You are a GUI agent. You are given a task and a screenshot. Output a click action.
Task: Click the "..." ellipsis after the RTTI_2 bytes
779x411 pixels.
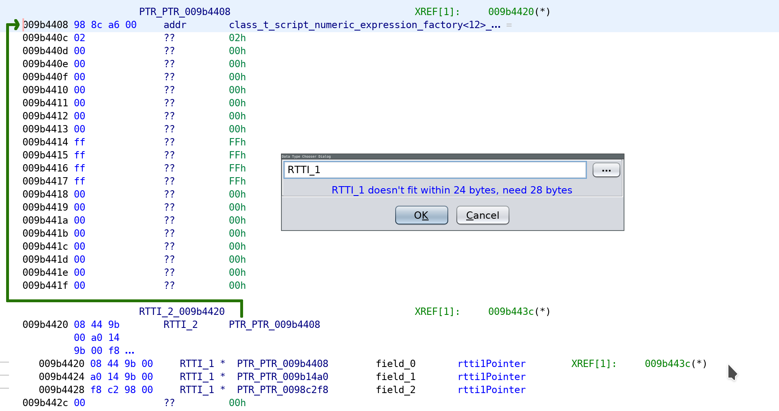pyautogui.click(x=130, y=351)
